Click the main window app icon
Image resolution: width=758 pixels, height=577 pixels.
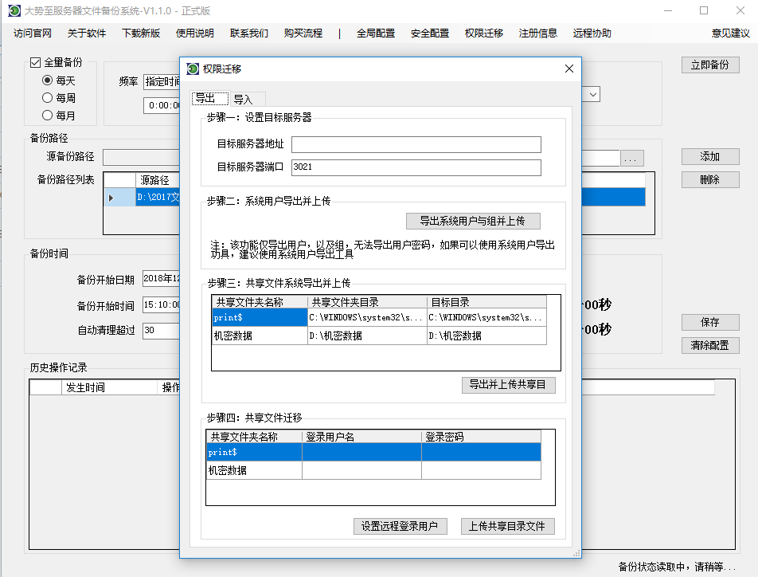coord(14,10)
